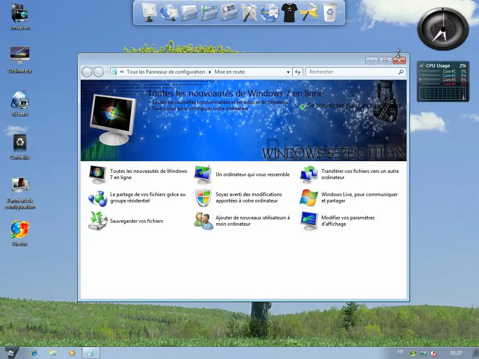Open the computer monitor icon in the dock
479x359 pixels.
tap(149, 12)
